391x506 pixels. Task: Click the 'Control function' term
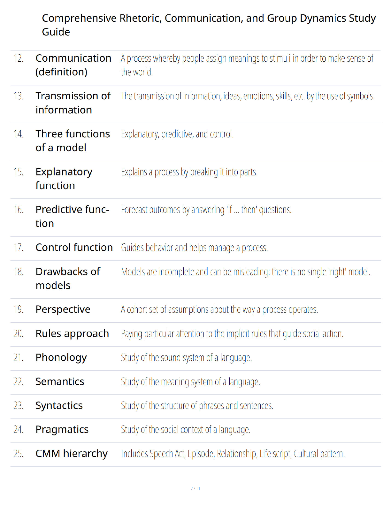click(74, 248)
